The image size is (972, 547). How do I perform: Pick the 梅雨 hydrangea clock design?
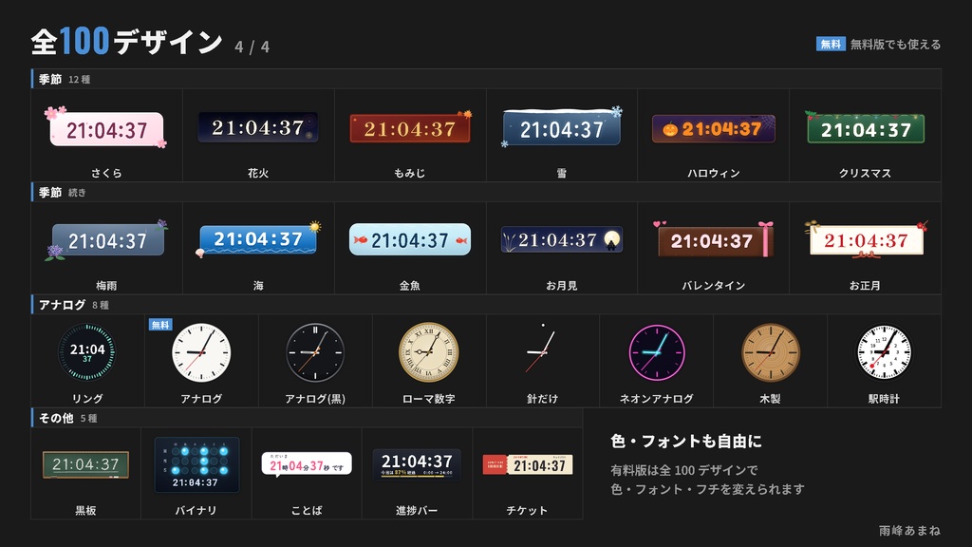point(106,240)
